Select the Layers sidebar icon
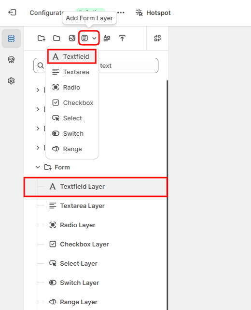This screenshot has width=251, height=310. (11, 39)
